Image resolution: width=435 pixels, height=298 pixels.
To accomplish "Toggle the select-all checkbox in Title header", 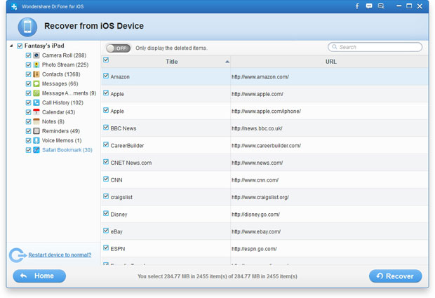I will tap(106, 60).
